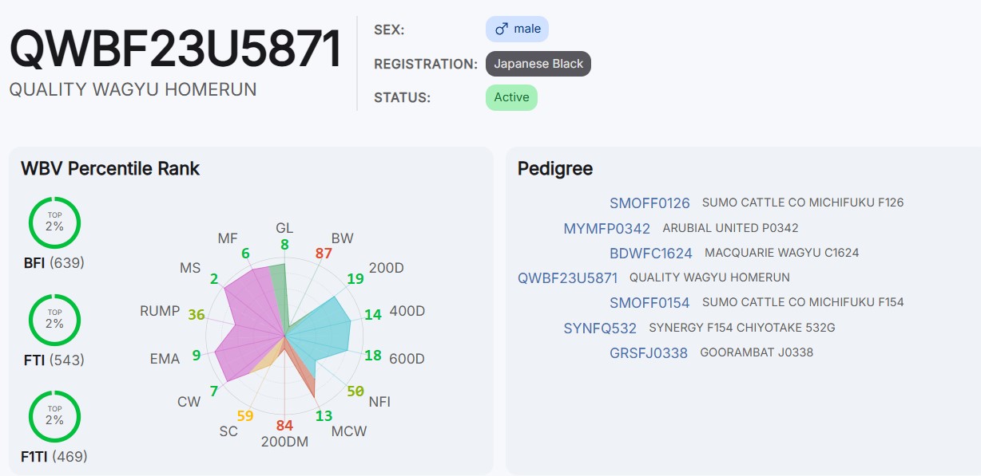
Task: Click the 200DM label on radar chart
Action: tap(284, 442)
